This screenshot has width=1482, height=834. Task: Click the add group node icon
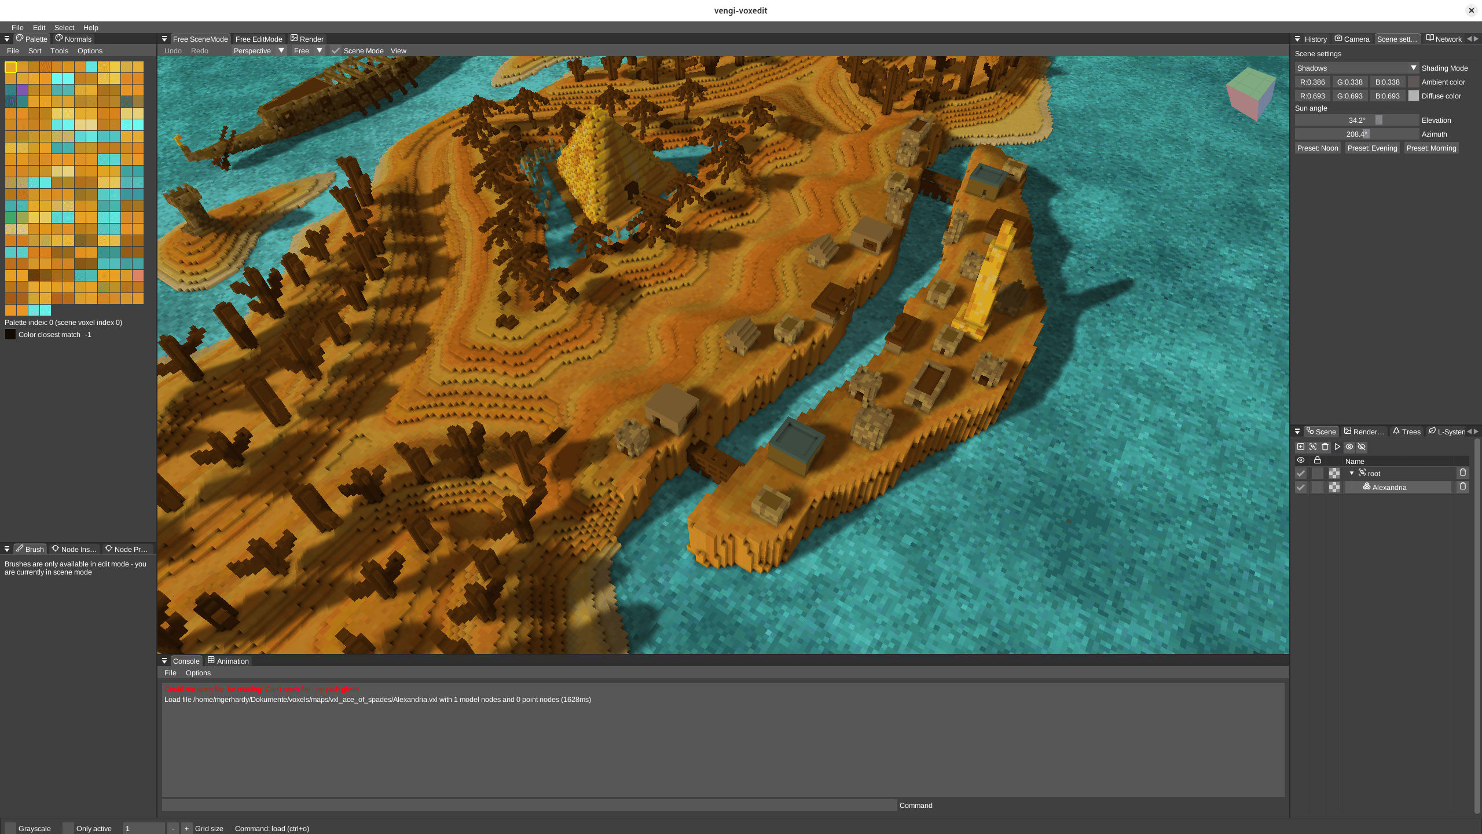[x=1313, y=447]
